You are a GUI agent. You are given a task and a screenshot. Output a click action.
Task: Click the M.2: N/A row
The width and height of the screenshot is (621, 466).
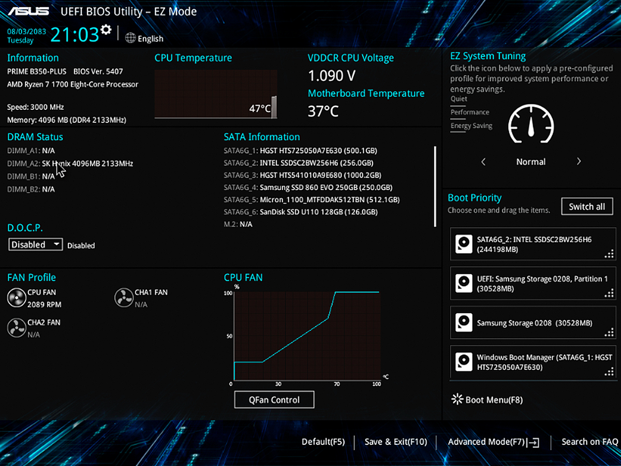click(238, 224)
